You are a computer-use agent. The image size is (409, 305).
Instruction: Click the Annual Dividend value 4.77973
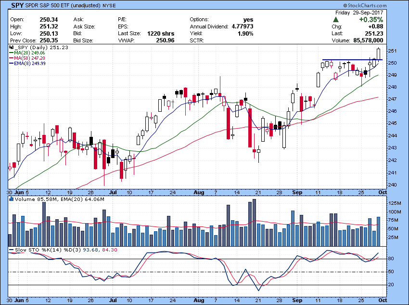pyautogui.click(x=243, y=27)
